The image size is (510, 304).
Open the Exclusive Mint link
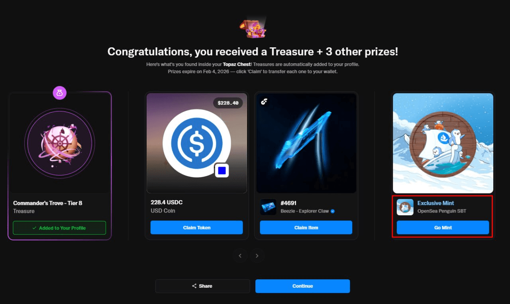point(435,203)
